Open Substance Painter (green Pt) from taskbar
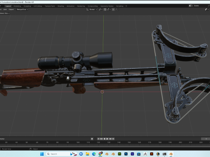This screenshot has width=210, height=157. pyautogui.click(x=119, y=154)
